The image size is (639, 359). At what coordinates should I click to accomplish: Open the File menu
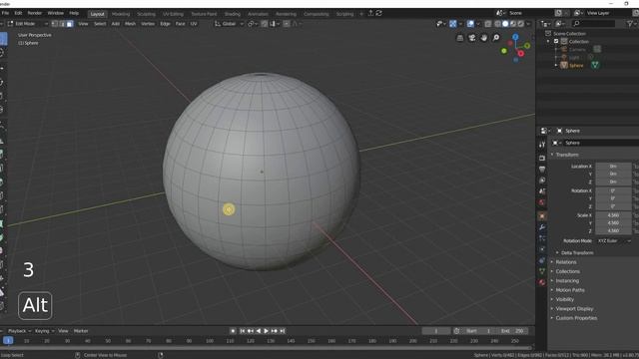[5, 13]
